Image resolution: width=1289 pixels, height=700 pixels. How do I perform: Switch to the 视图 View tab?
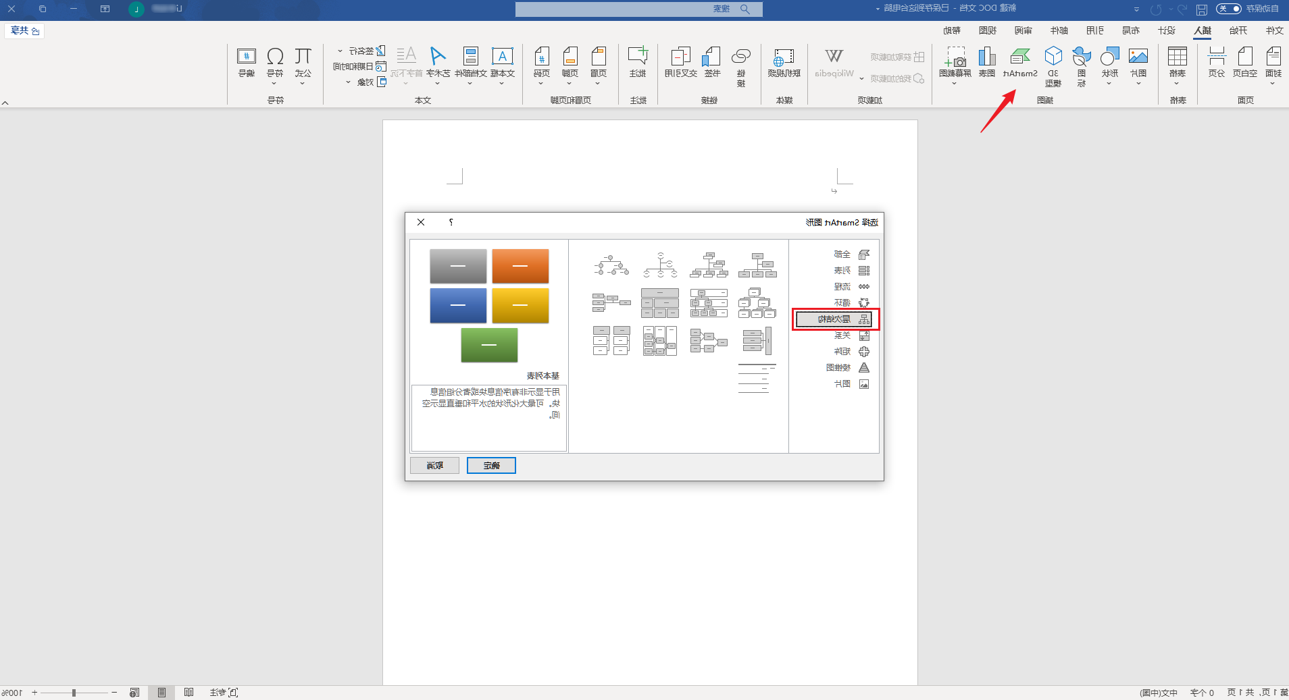tap(988, 30)
